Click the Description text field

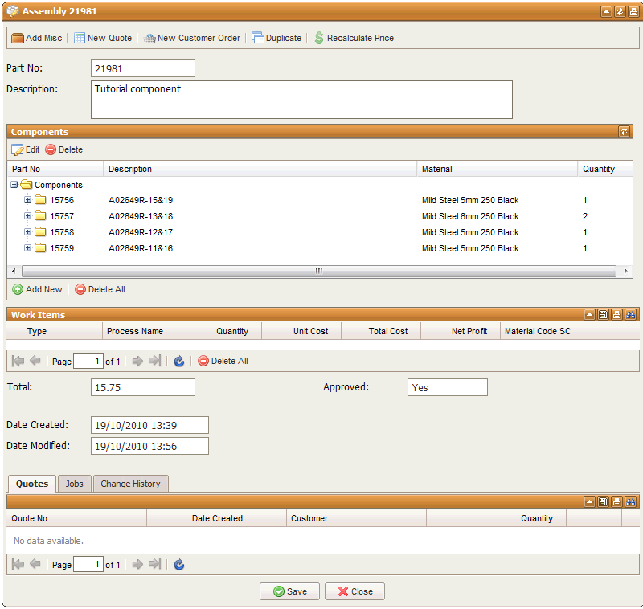point(301,99)
